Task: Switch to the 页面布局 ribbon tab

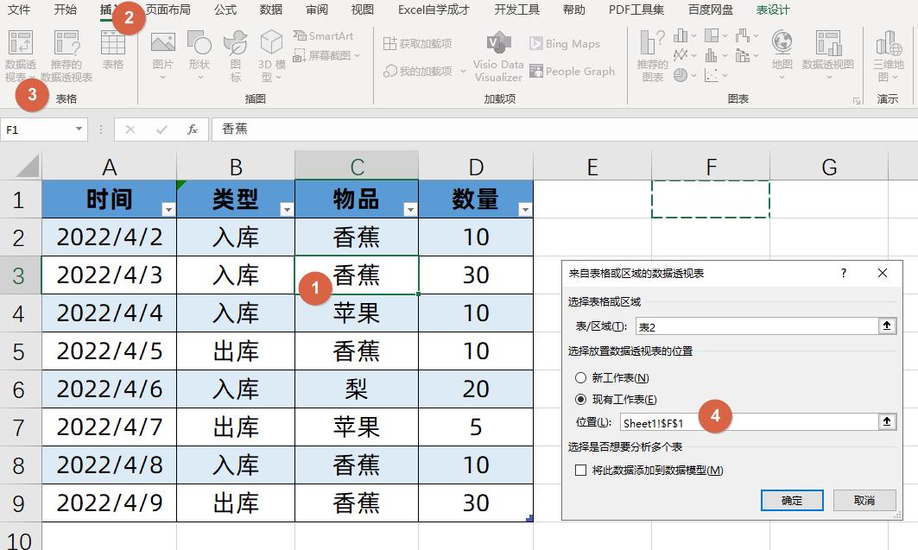Action: click(168, 9)
